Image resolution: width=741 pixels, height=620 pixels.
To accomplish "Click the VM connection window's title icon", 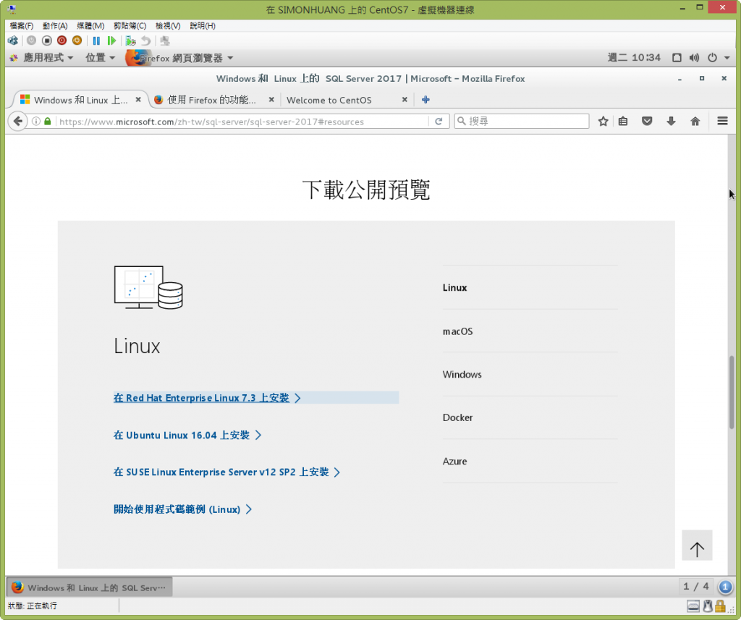I will (12, 9).
